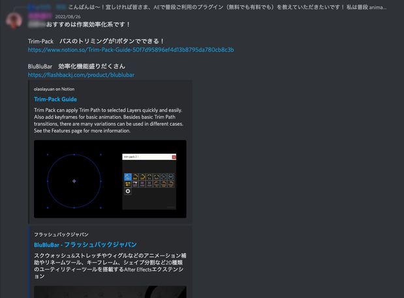Click the text 'おすすめは作業効率化系です！'
The width and height of the screenshot is (404, 298).
89,25
